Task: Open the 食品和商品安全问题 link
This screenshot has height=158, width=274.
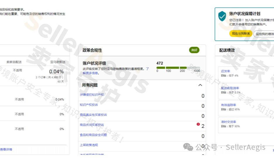Action: [x=93, y=135]
